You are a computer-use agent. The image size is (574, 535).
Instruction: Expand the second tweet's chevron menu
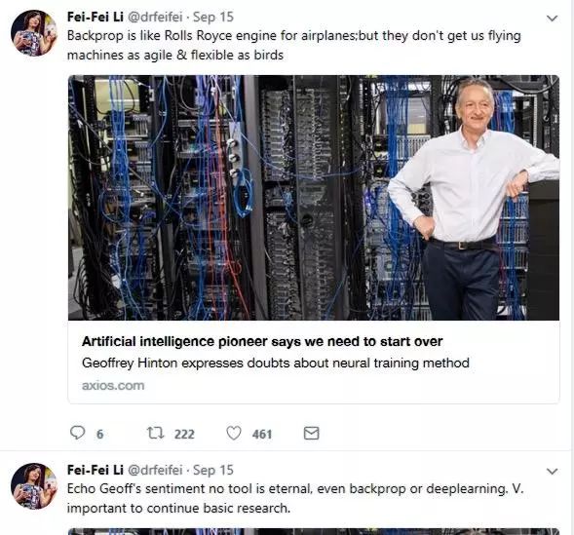(552, 471)
